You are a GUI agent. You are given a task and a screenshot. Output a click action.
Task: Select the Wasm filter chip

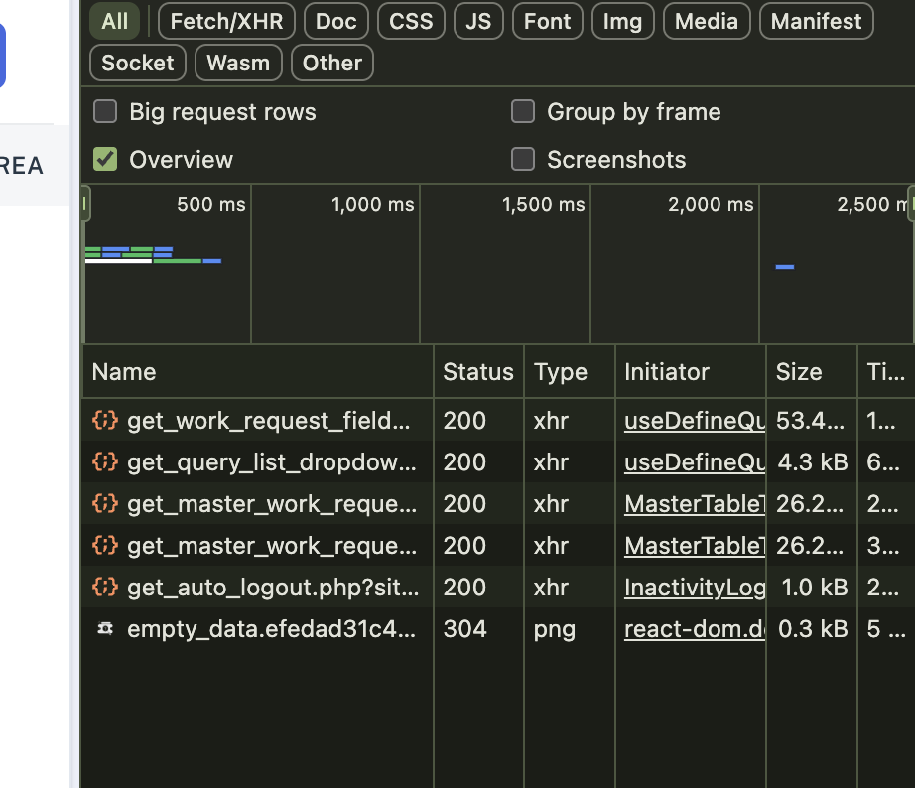238,63
